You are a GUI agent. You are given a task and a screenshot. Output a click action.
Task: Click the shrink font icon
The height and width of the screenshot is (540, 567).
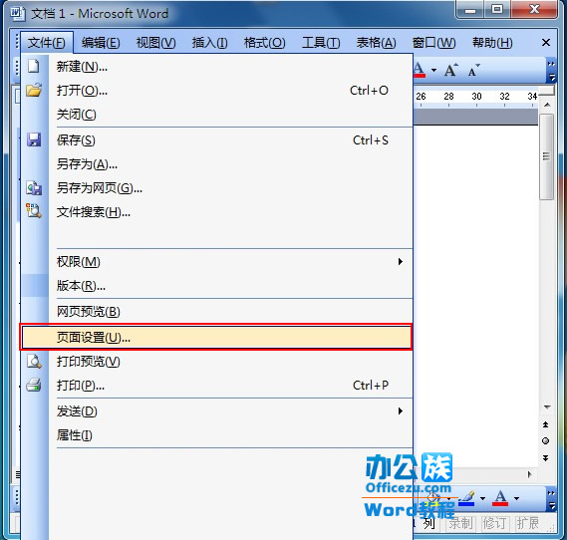[x=473, y=70]
